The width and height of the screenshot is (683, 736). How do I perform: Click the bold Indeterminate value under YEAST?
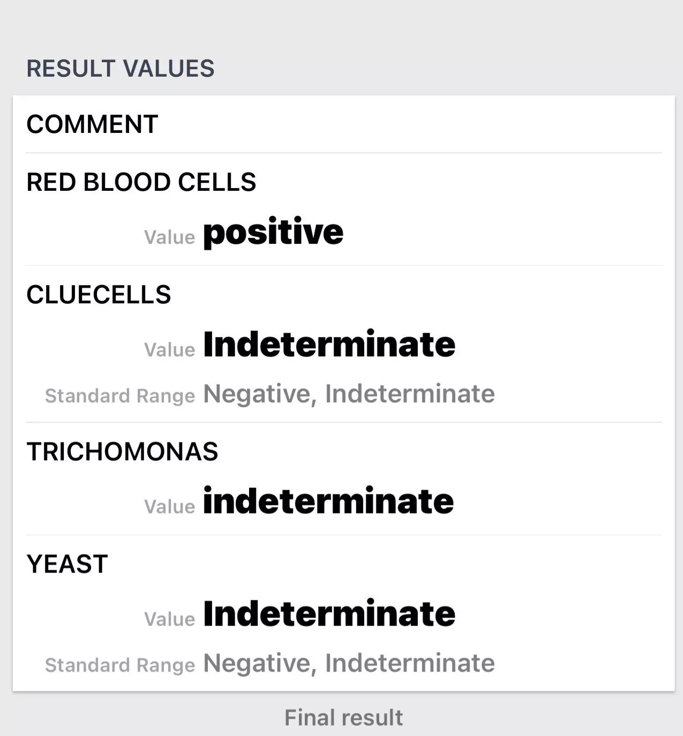pyautogui.click(x=329, y=614)
